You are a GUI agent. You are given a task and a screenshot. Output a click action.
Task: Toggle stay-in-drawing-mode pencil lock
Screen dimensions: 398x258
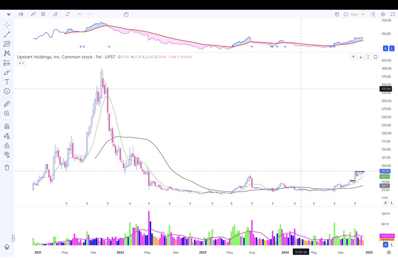point(7,136)
